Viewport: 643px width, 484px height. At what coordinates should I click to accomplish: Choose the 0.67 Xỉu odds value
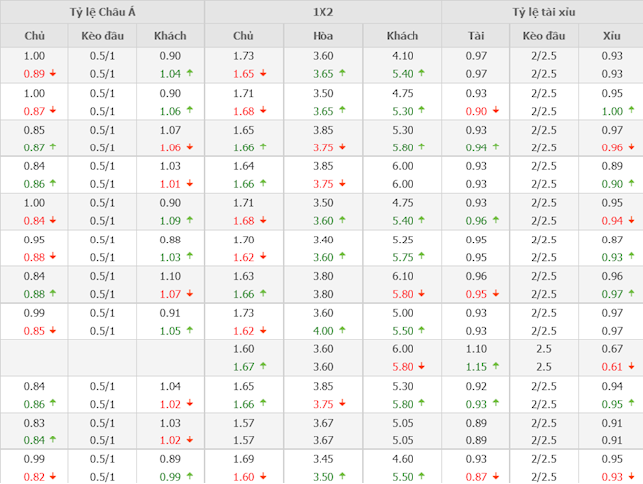coord(612,348)
